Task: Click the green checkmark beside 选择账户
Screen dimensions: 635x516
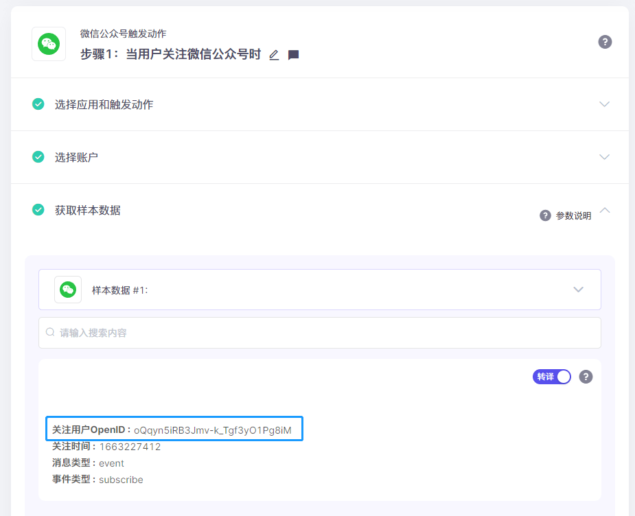Action: [x=38, y=156]
